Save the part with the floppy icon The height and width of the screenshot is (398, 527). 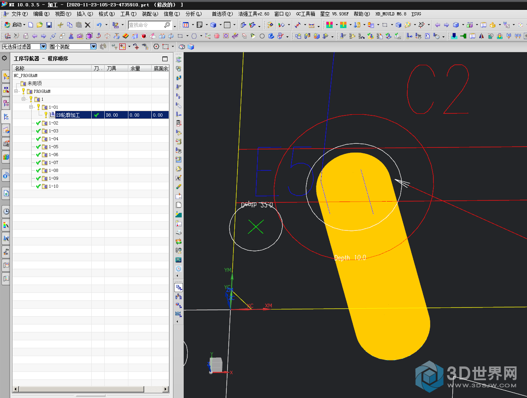pos(49,25)
